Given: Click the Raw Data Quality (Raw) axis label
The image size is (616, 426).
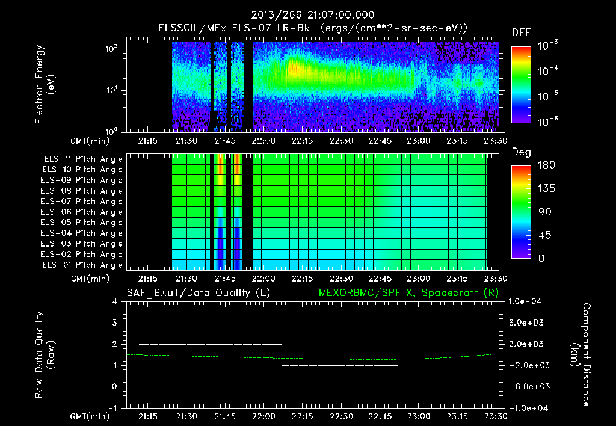Looking at the screenshot, I should pos(45,355).
